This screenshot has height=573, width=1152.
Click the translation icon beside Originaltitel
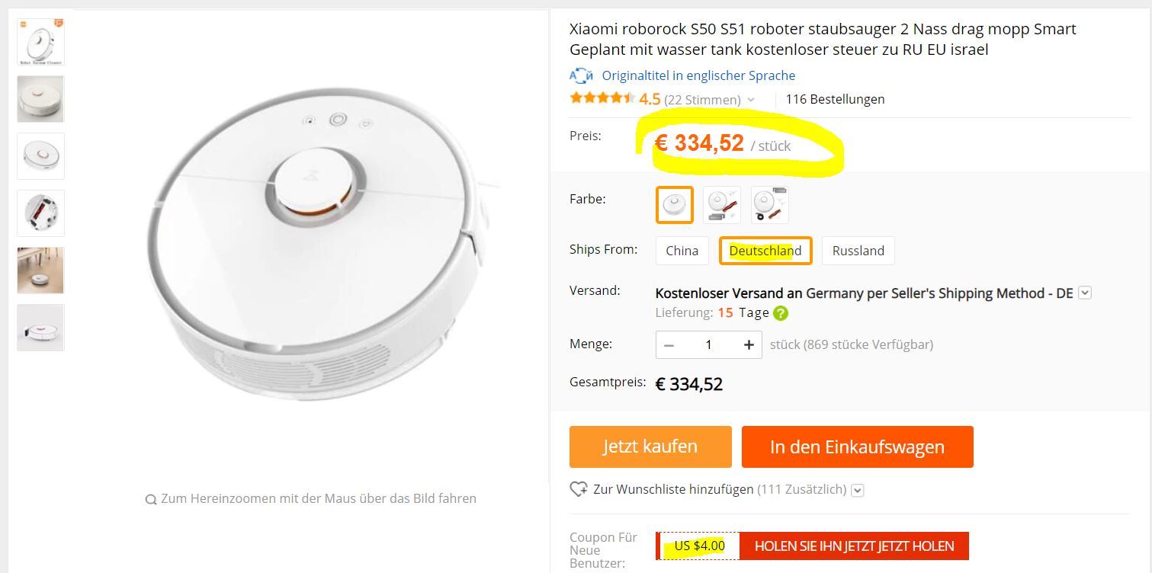(581, 75)
